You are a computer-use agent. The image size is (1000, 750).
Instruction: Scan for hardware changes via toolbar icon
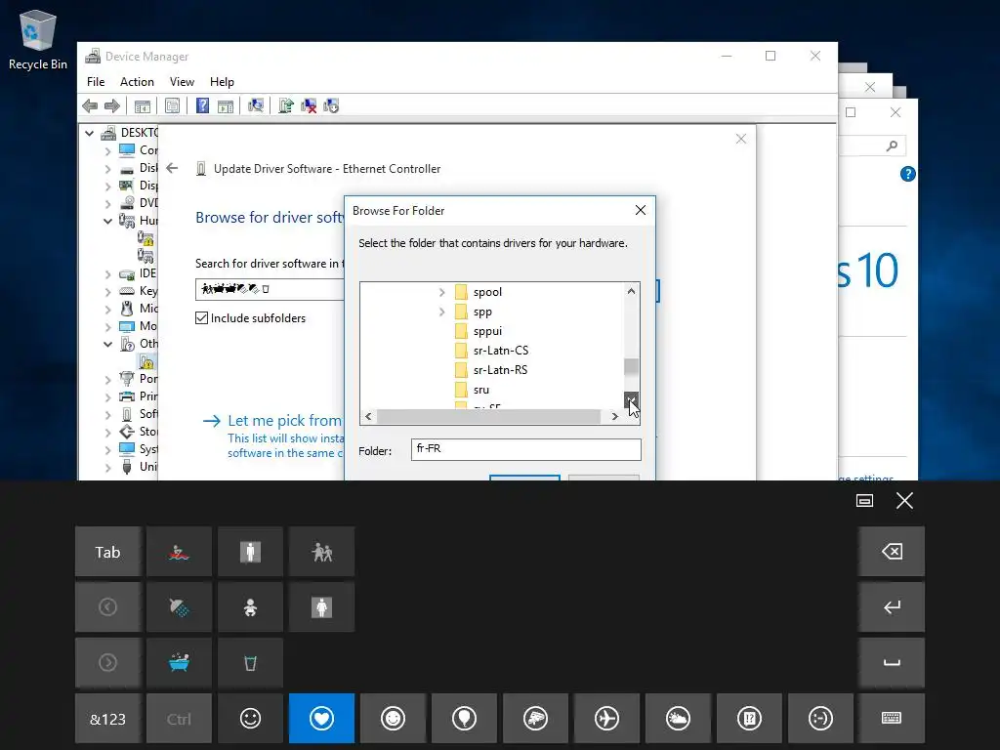(x=256, y=105)
